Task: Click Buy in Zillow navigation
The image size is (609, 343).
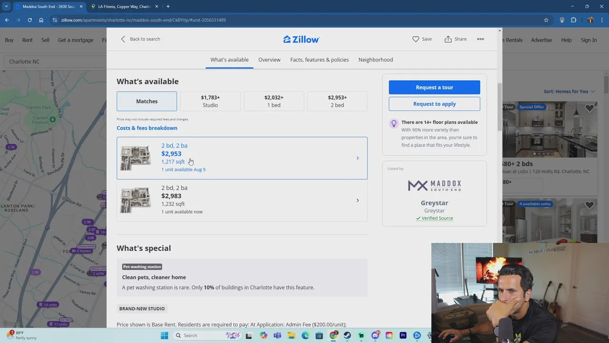Action: (x=9, y=40)
